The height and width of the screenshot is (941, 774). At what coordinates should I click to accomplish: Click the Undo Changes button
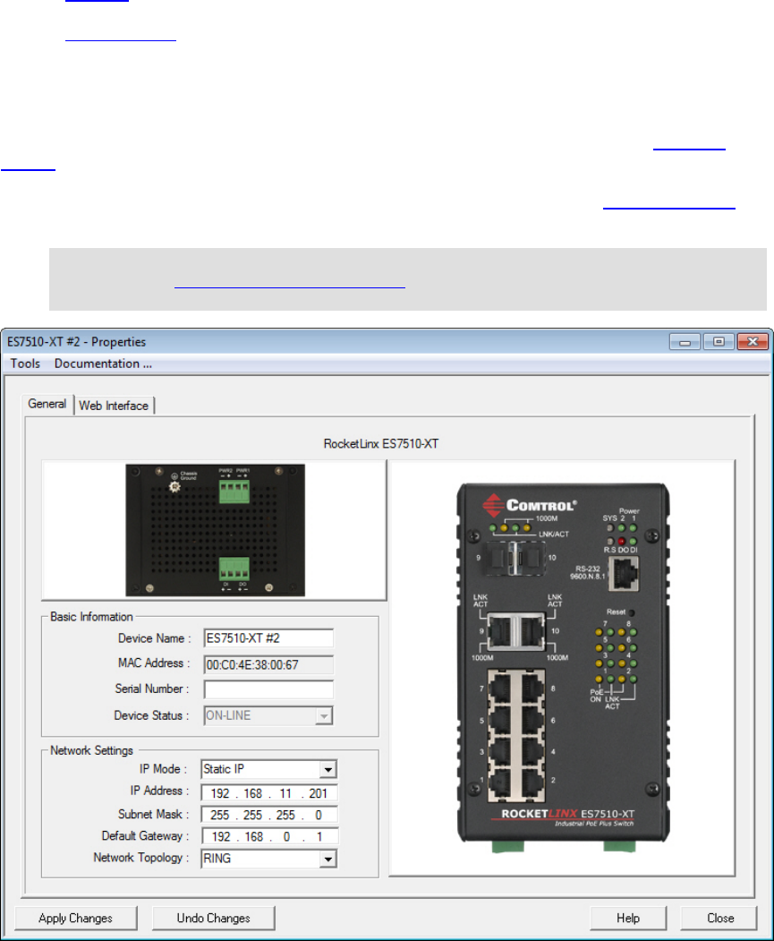click(x=214, y=919)
